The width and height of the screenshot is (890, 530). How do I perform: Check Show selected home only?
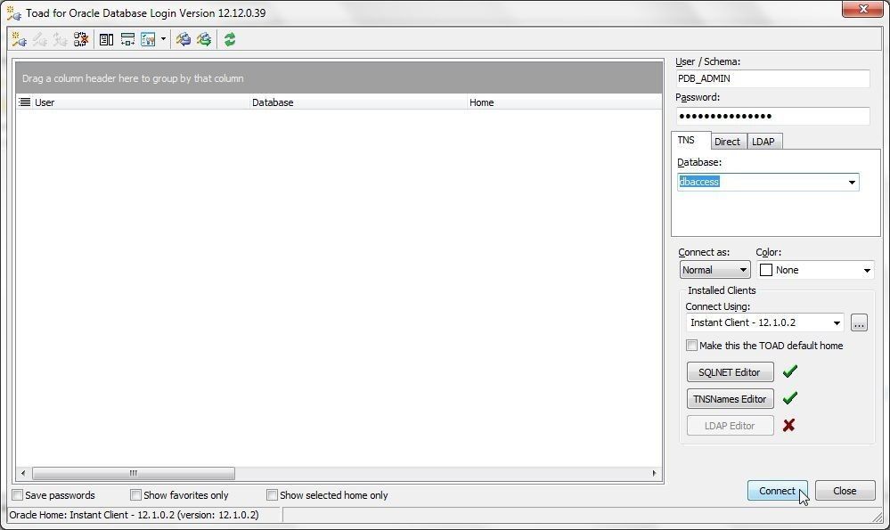(272, 495)
